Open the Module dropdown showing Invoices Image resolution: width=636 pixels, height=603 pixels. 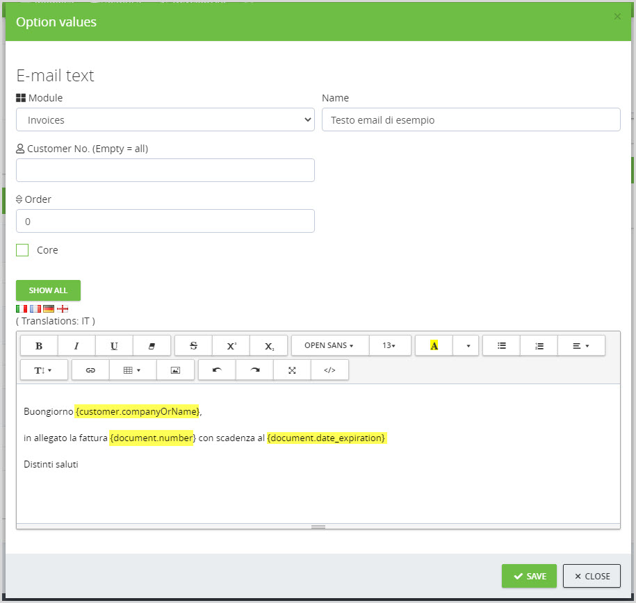tap(165, 120)
